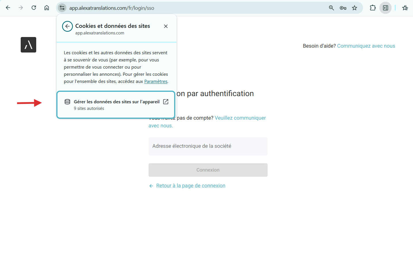The width and height of the screenshot is (413, 276).
Task: Click the Communiquez avec nous link
Action: click(366, 46)
